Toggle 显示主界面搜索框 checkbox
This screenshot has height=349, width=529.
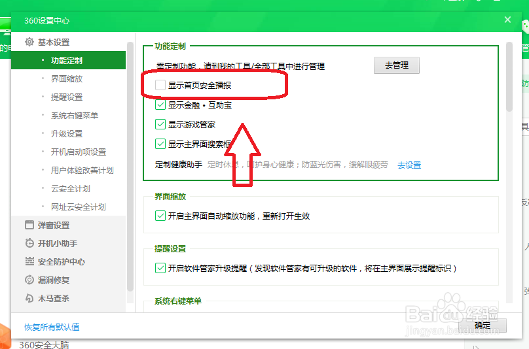[x=160, y=144]
